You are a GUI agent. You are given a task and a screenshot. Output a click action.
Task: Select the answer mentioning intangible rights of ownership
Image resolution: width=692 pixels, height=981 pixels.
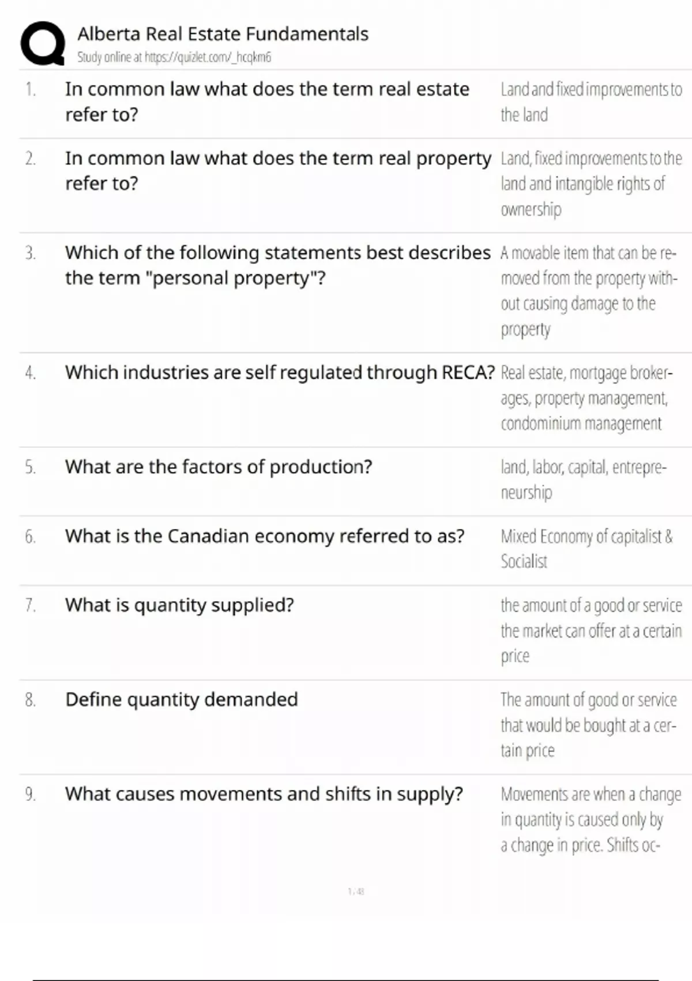591,184
